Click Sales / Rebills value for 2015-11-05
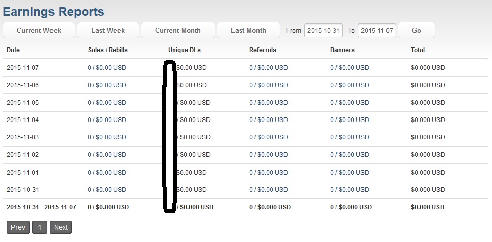The height and width of the screenshot is (242, 492). pyautogui.click(x=107, y=103)
